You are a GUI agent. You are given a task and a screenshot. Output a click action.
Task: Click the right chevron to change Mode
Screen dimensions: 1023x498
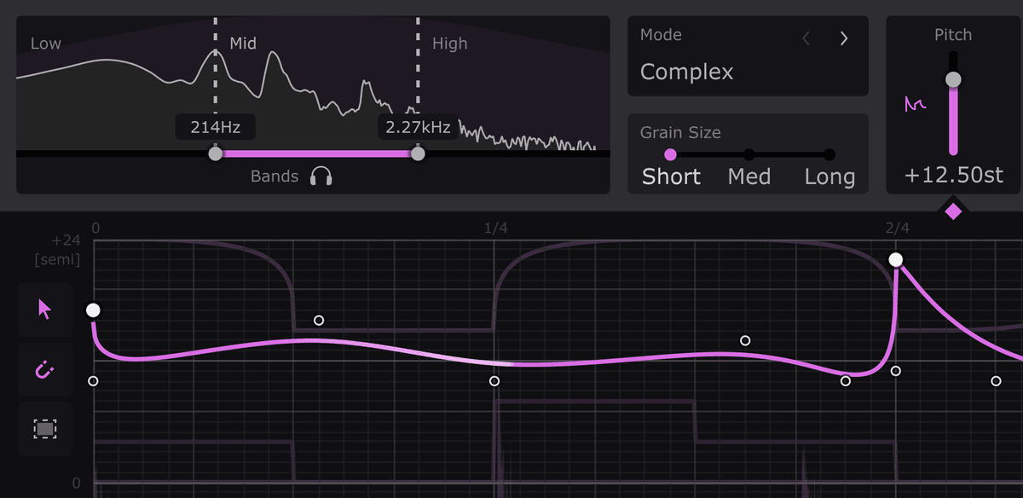(843, 38)
